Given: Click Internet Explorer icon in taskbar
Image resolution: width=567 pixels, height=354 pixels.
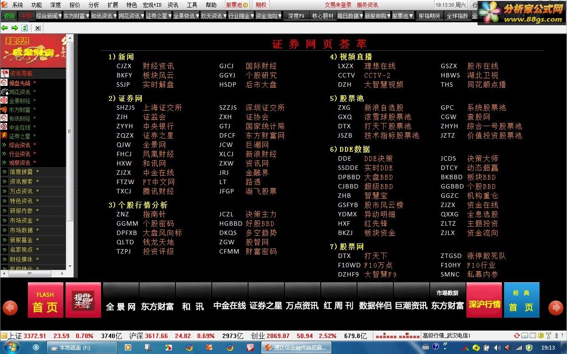Looking at the screenshot, I should click(36, 347).
